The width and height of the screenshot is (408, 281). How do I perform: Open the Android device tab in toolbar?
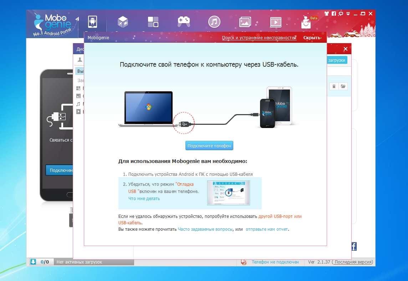tap(92, 22)
